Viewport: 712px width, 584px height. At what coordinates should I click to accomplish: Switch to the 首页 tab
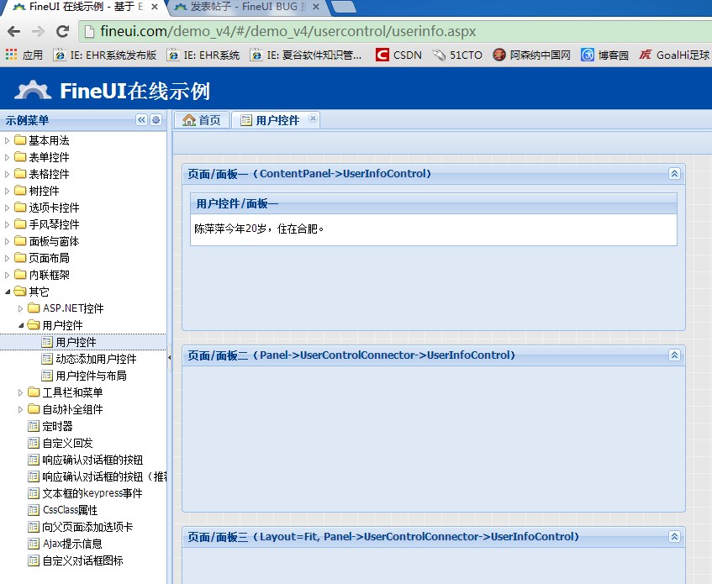pos(202,120)
